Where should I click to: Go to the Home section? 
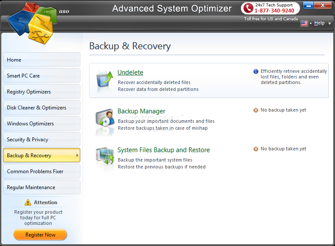pyautogui.click(x=42, y=59)
